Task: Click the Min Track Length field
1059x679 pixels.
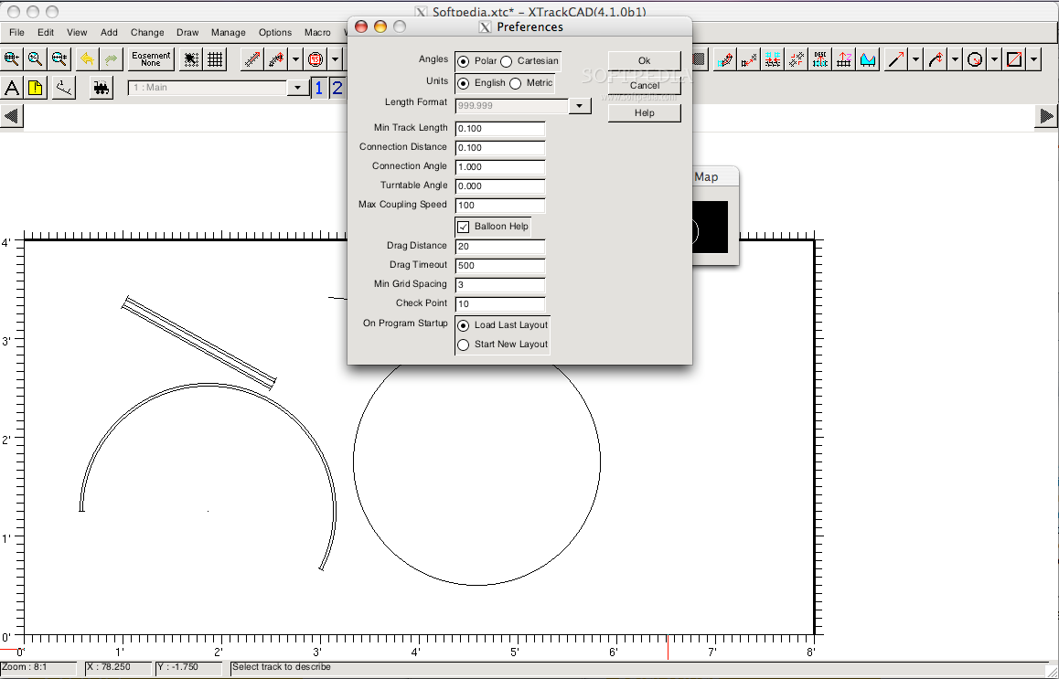Action: [500, 128]
